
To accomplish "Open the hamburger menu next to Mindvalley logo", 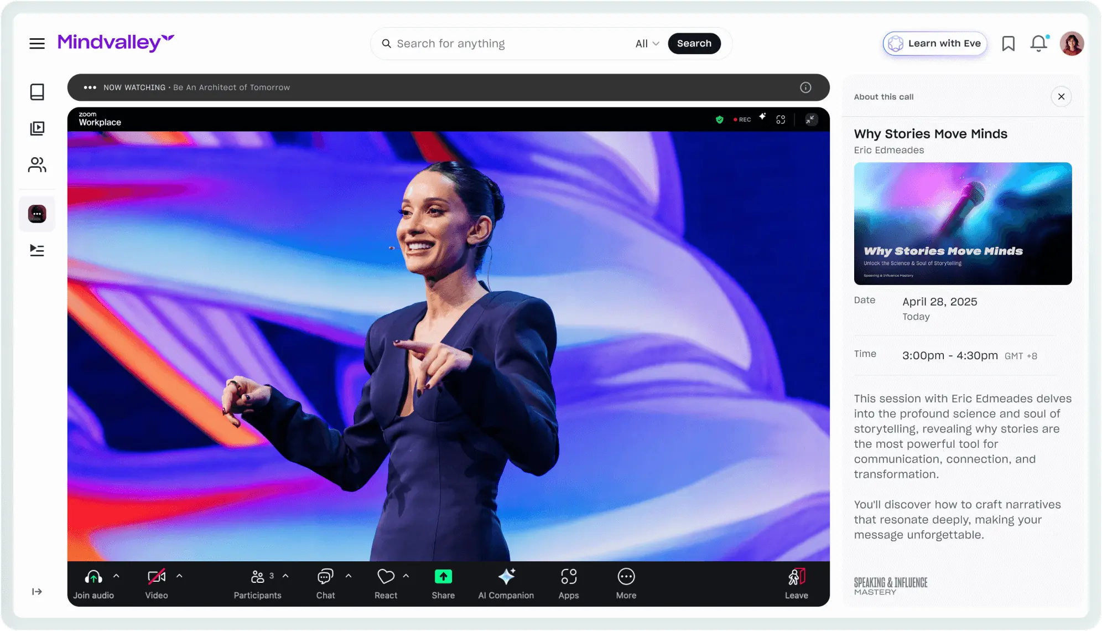I will [37, 43].
